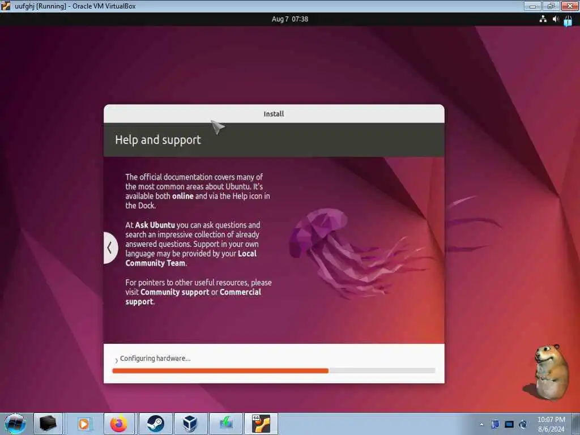Open Steam from the Windows taskbar
Viewport: 580px width, 435px height.
click(x=155, y=424)
